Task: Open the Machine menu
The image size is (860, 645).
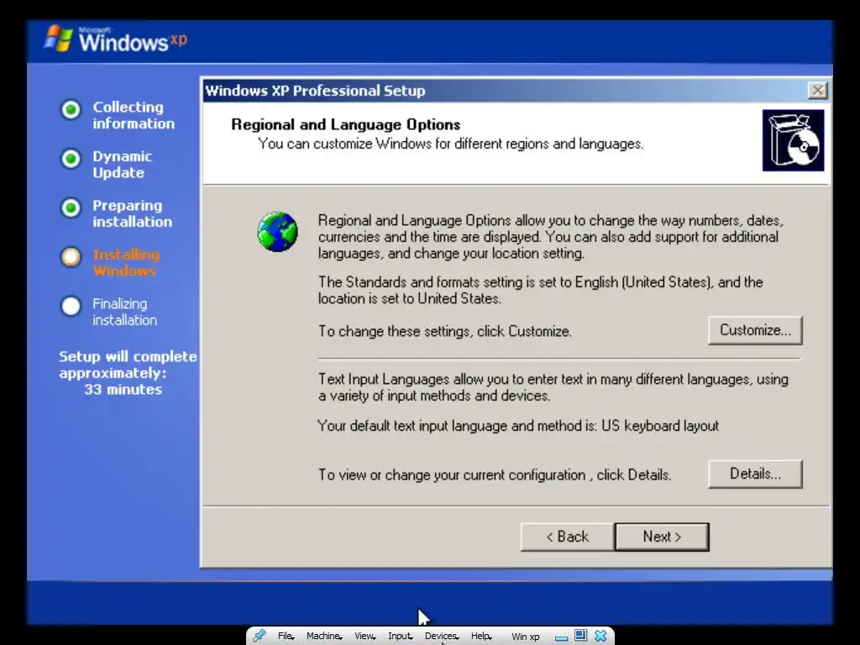Action: coord(323,636)
